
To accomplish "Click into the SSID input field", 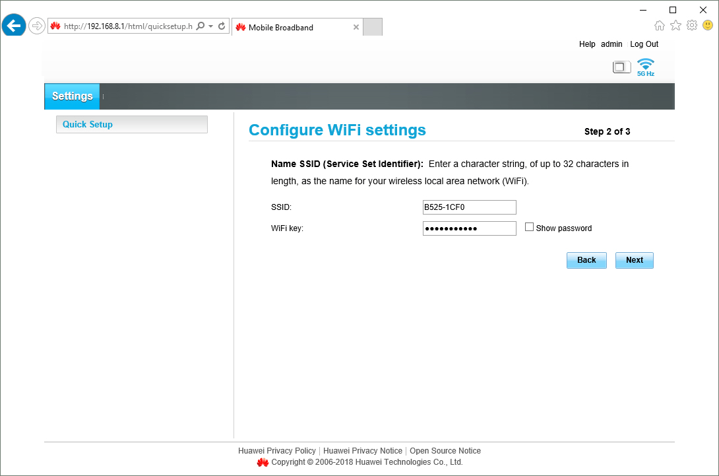I will pos(469,207).
